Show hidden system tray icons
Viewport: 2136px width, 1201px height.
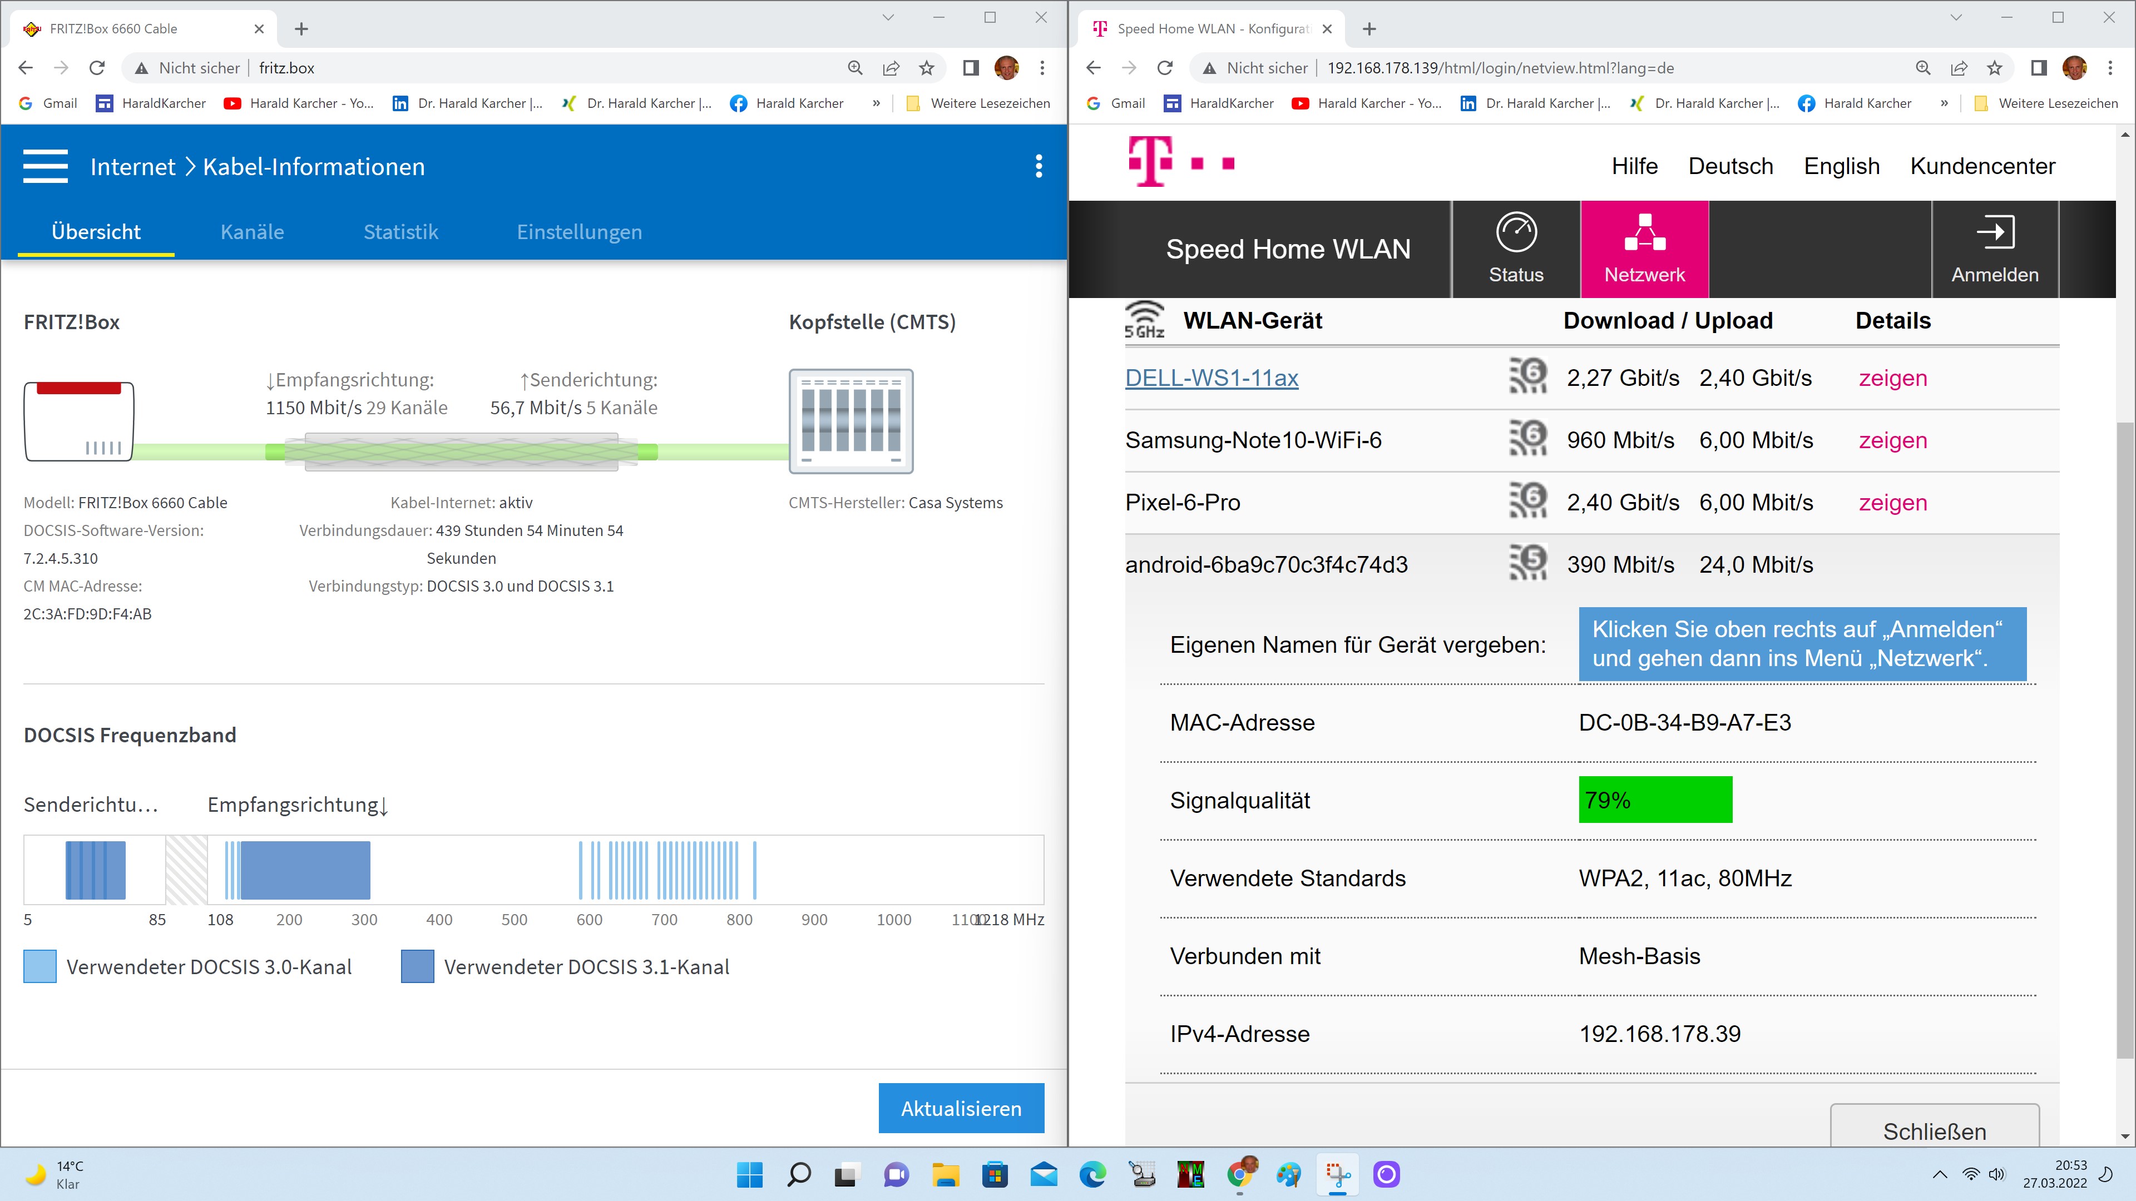pos(1940,1174)
